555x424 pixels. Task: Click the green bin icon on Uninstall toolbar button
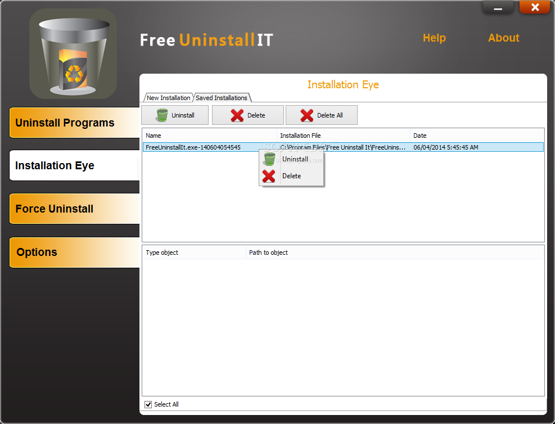click(x=162, y=115)
